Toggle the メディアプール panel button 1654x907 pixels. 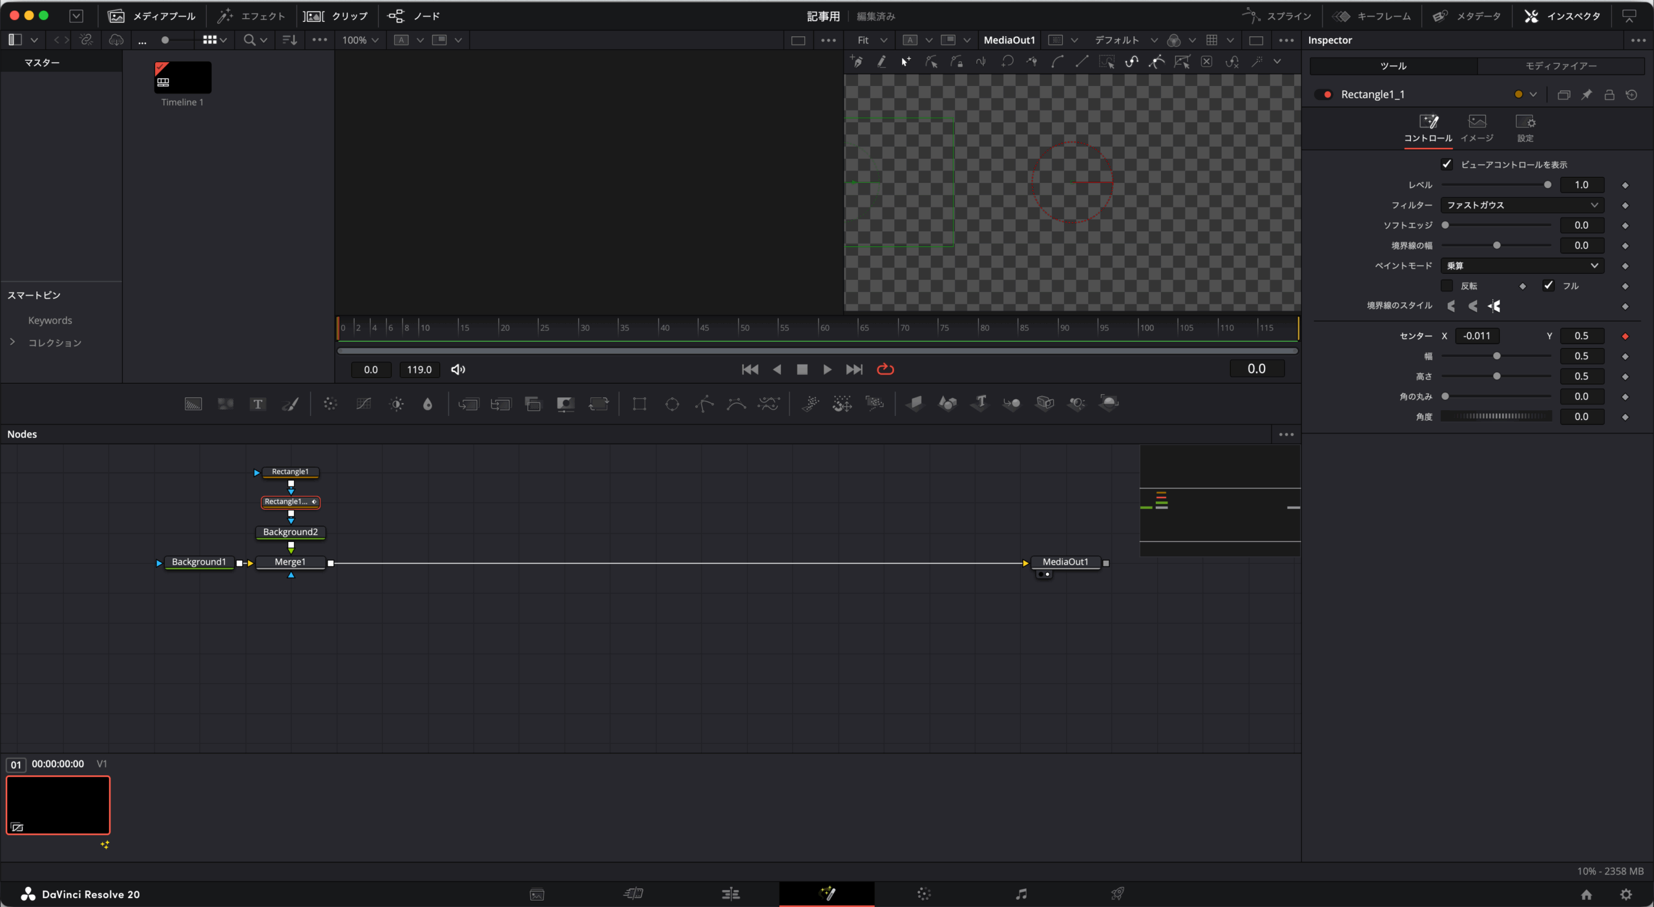click(x=152, y=16)
